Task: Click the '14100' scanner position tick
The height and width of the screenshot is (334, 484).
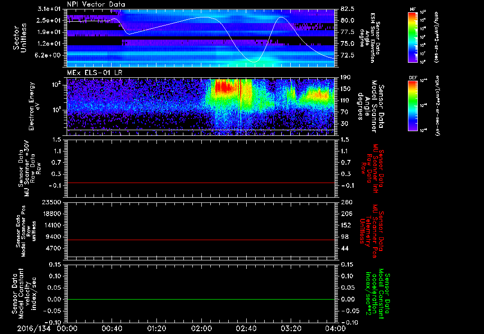Action: (x=52, y=225)
